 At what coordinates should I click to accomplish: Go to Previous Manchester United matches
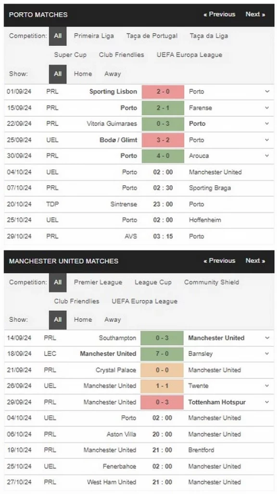(x=219, y=261)
